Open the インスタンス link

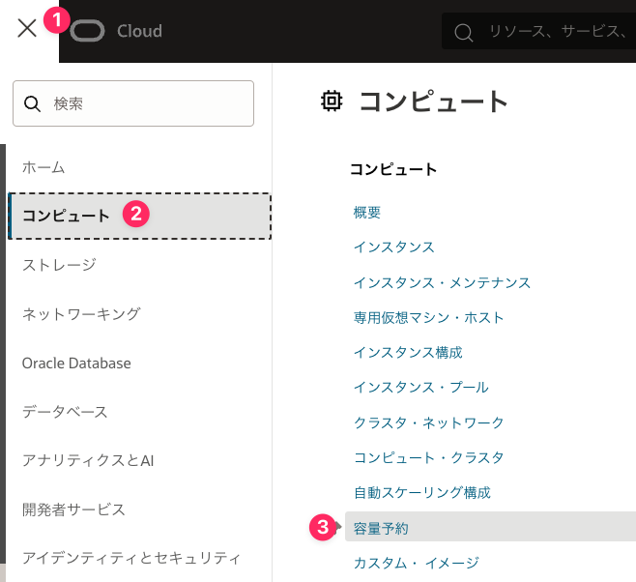tap(393, 247)
